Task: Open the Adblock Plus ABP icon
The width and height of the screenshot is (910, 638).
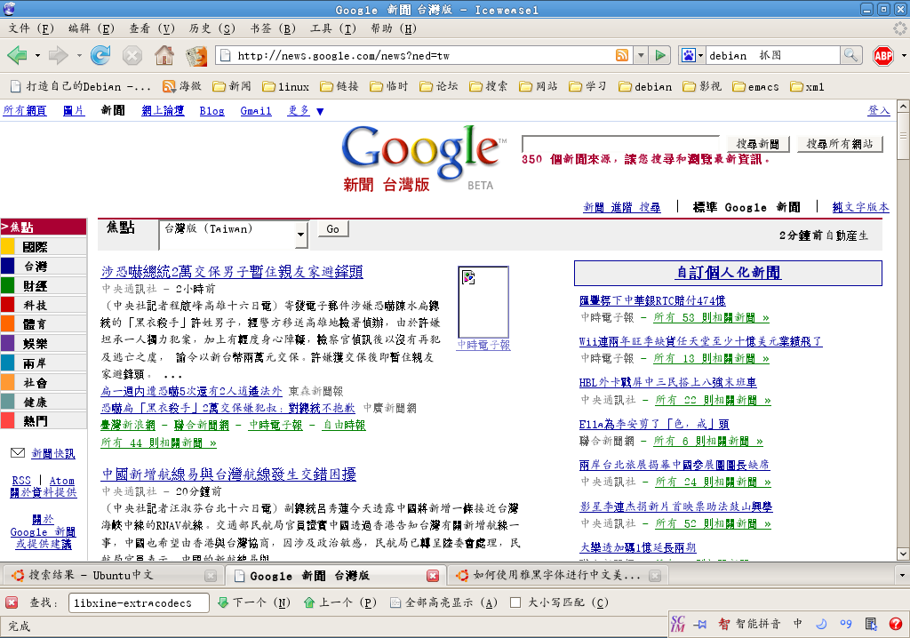Action: tap(883, 56)
